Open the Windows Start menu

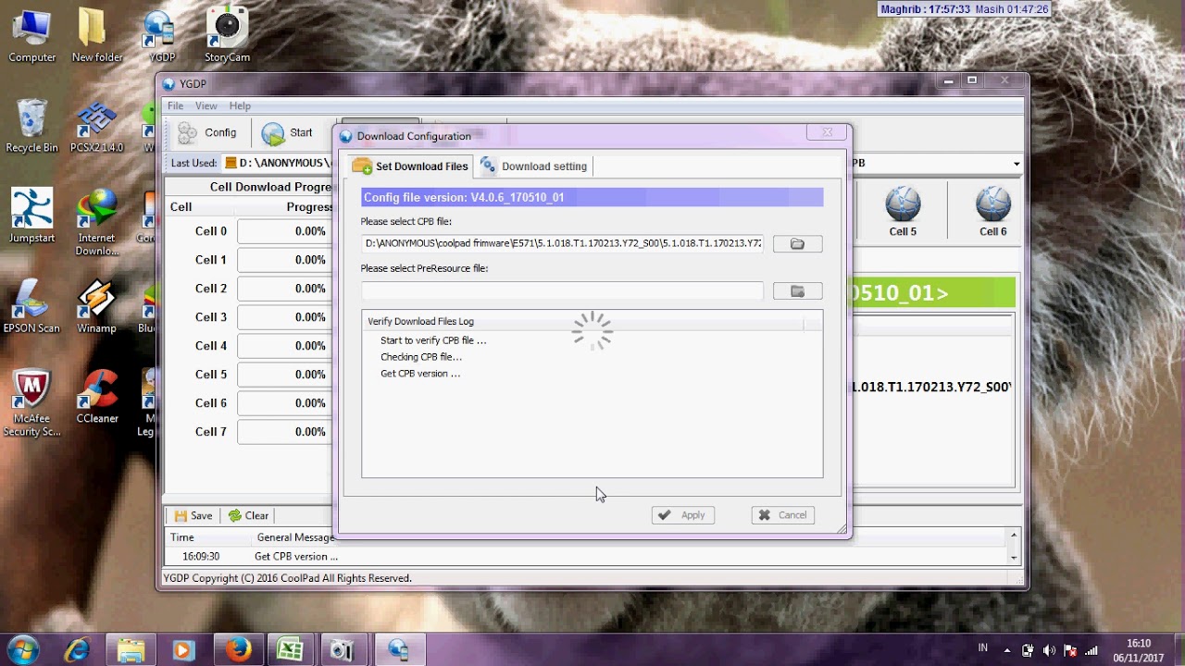21,649
